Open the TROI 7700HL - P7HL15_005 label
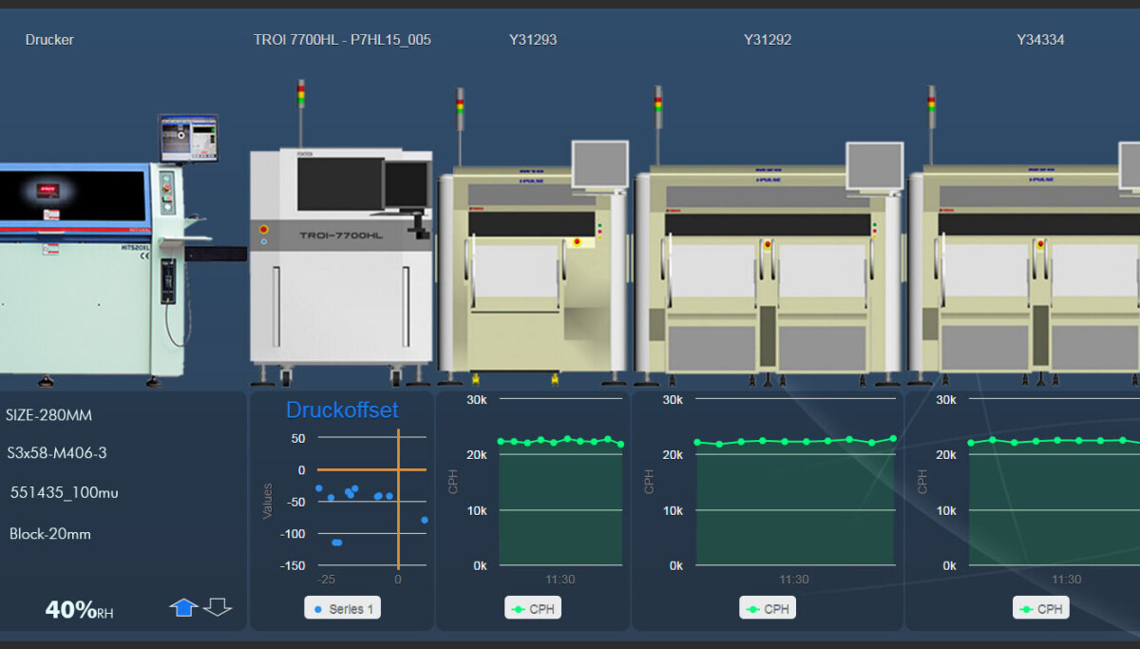The image size is (1140, 649). coord(342,40)
